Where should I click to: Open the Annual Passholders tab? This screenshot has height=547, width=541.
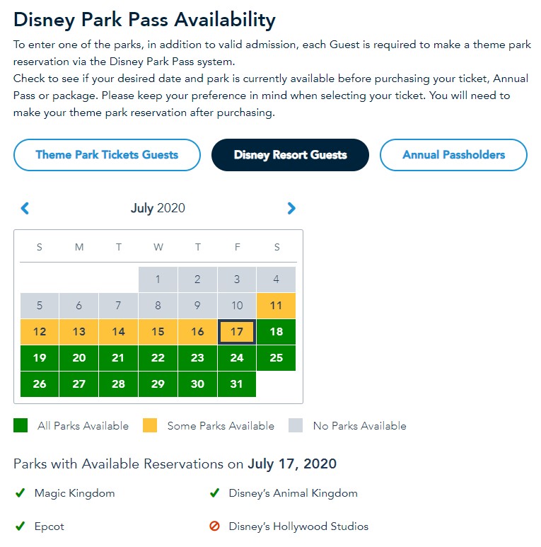click(x=453, y=155)
